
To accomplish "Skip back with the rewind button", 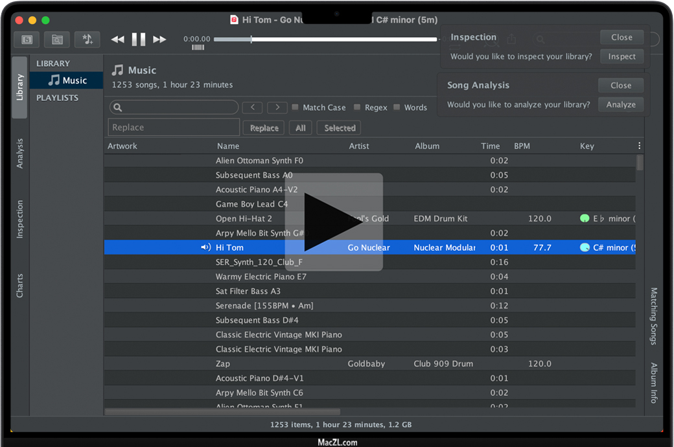I will [117, 40].
